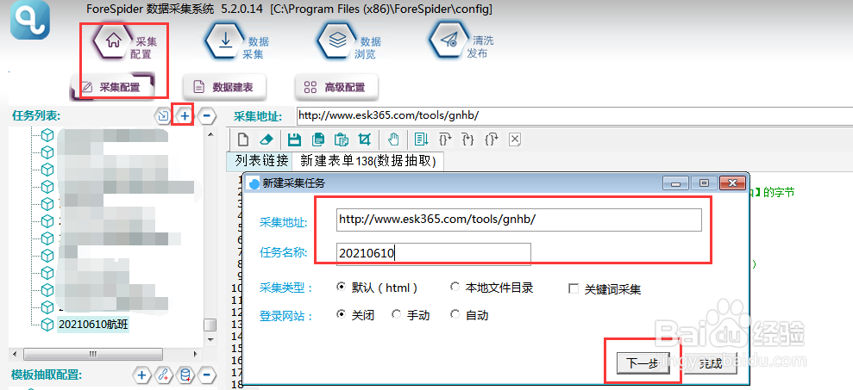Screen dimensions: 853x390
Task: Click main window 采集地址 URL bar
Action: pos(575,115)
